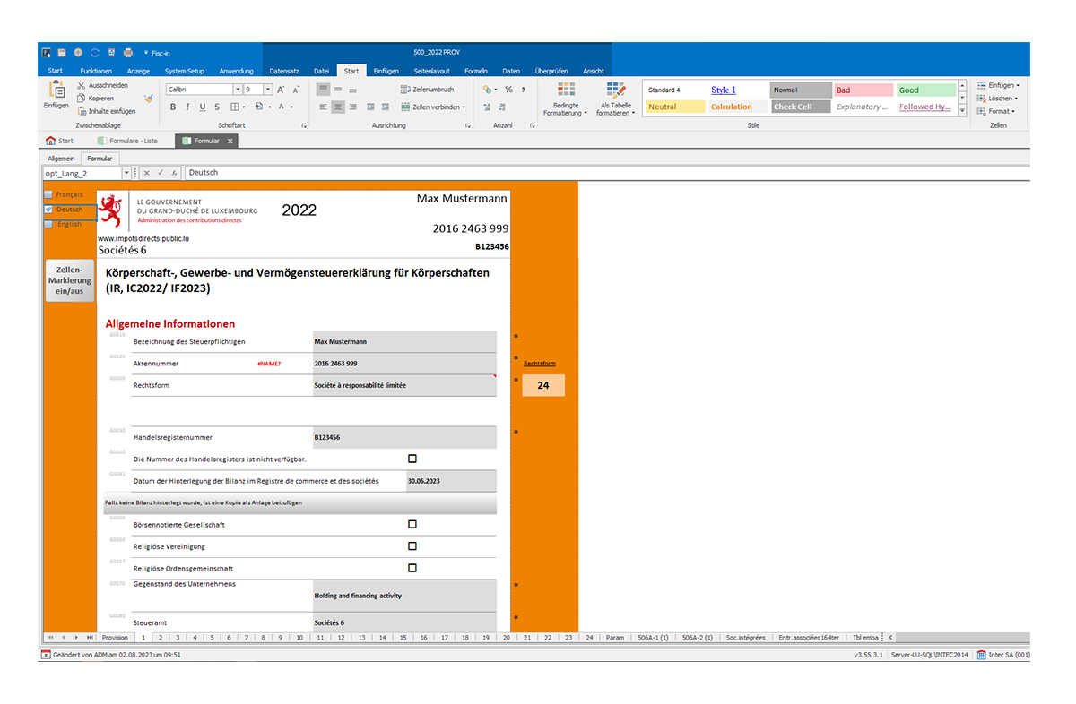The height and width of the screenshot is (704, 1076).
Task: Click the refresh icon in the quick access bar
Action: (x=94, y=53)
